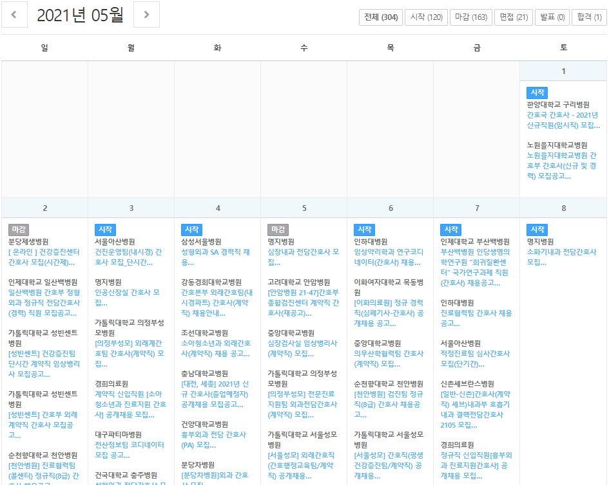Open 중앙대학교병원 의무산학협력팀 간호사 link

(x=389, y=359)
